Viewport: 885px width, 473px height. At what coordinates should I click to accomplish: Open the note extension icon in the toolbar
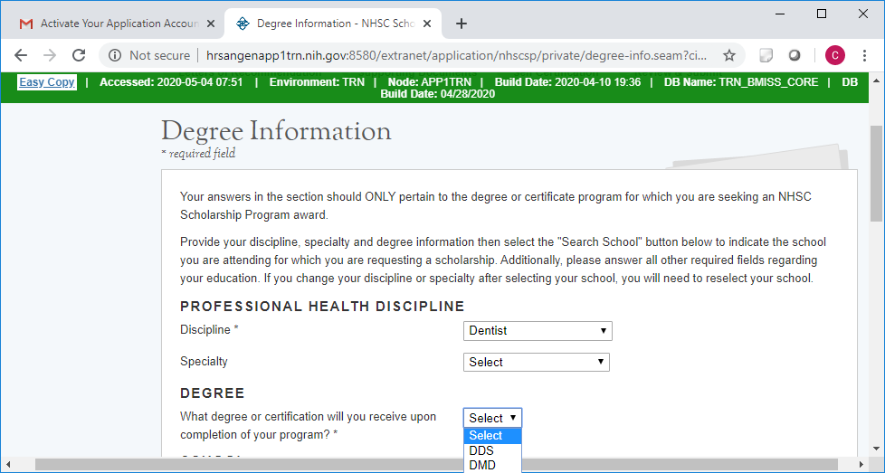pos(766,55)
